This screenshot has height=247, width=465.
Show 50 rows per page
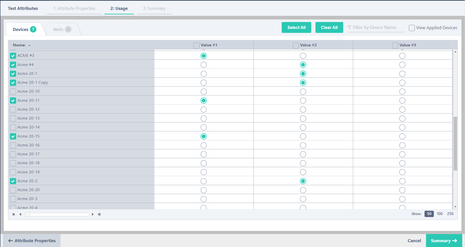point(429,214)
